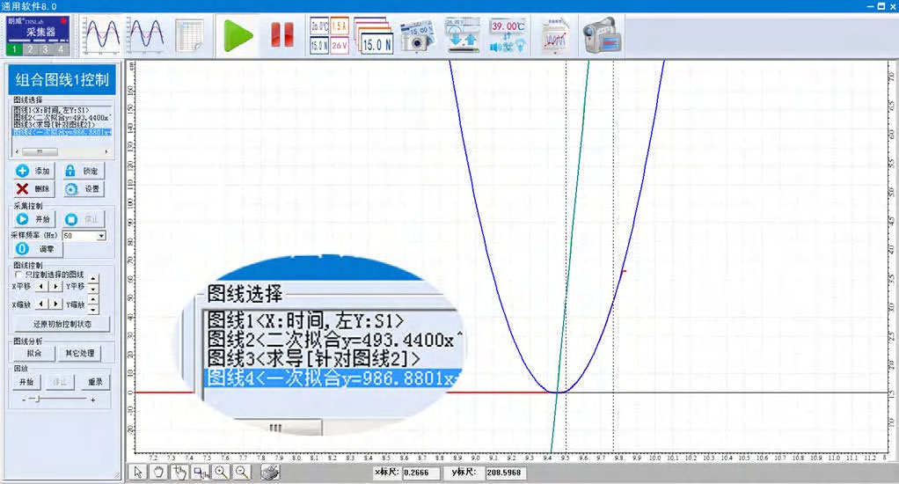Click the 拟合 button
The image size is (899, 484).
tap(33, 353)
